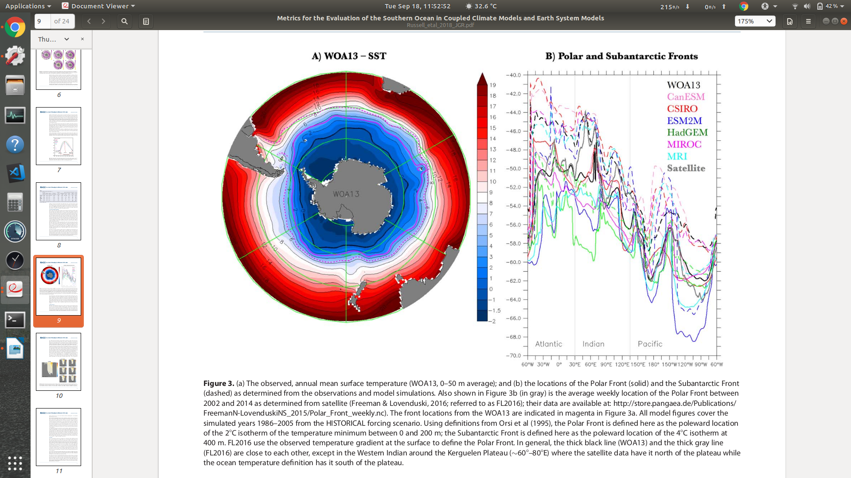Screen dimensions: 851x478
Task: Click the page number input field
Action: point(43,21)
